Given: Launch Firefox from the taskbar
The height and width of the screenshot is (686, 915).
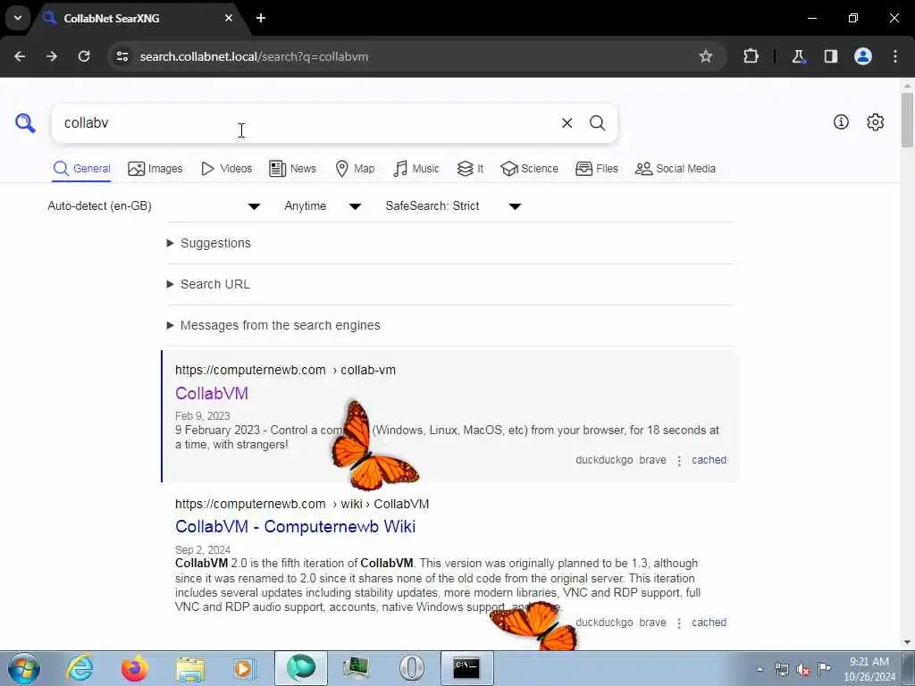Looking at the screenshot, I should pos(135,668).
